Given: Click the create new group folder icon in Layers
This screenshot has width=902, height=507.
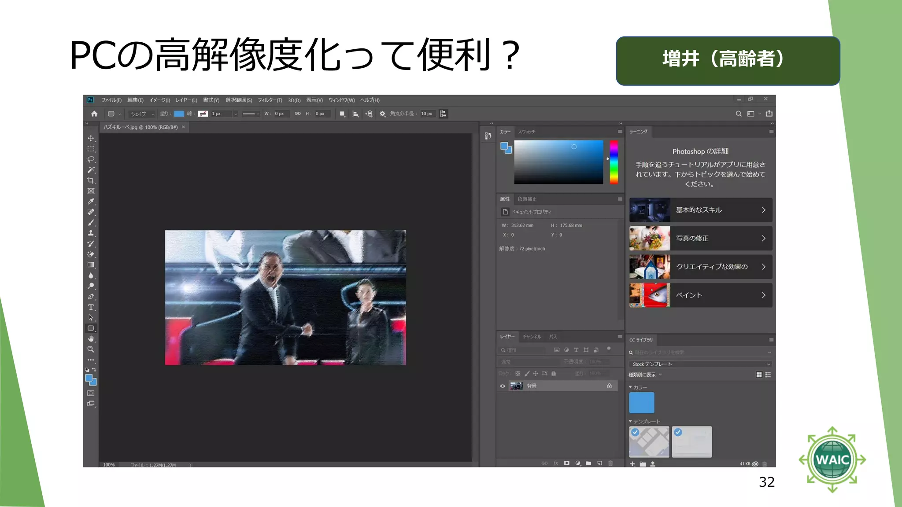Looking at the screenshot, I should point(588,463).
